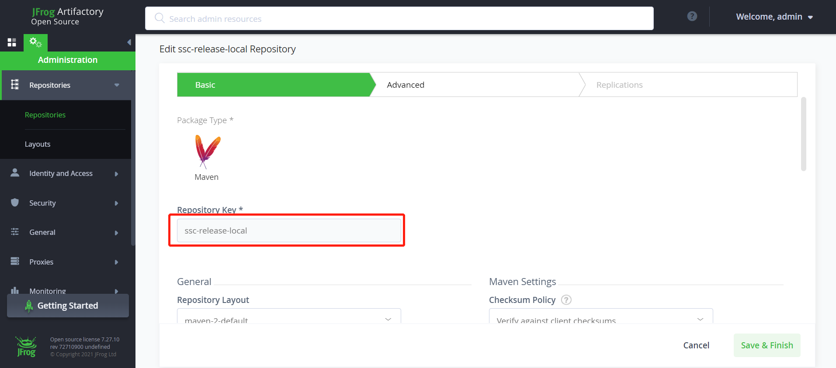
Task: Click the 'Open source license 7.27.10' text
Action: click(x=85, y=339)
